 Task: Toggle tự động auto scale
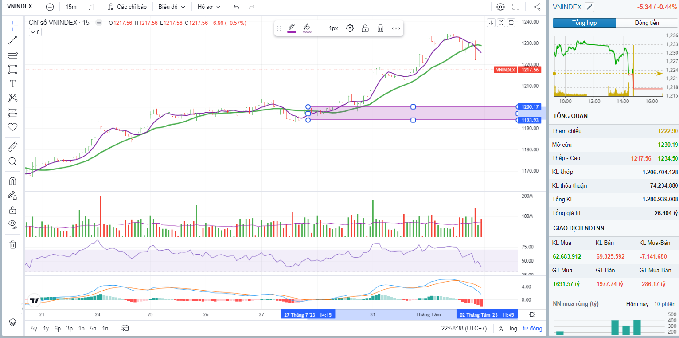[532, 329]
